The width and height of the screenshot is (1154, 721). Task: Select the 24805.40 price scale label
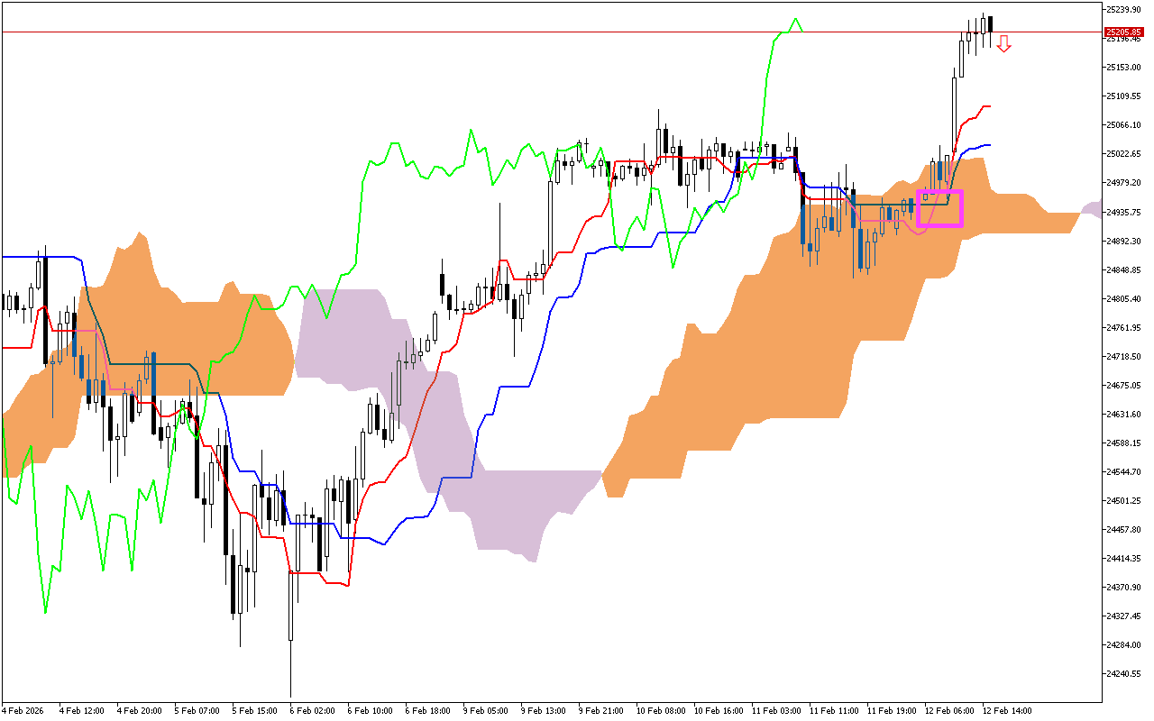click(x=1123, y=298)
